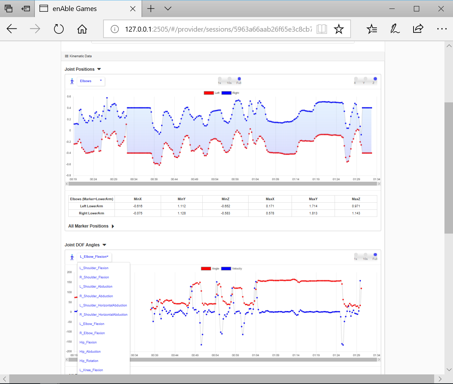Click the page scroll-right arrow
453x384 pixels.
click(440, 379)
